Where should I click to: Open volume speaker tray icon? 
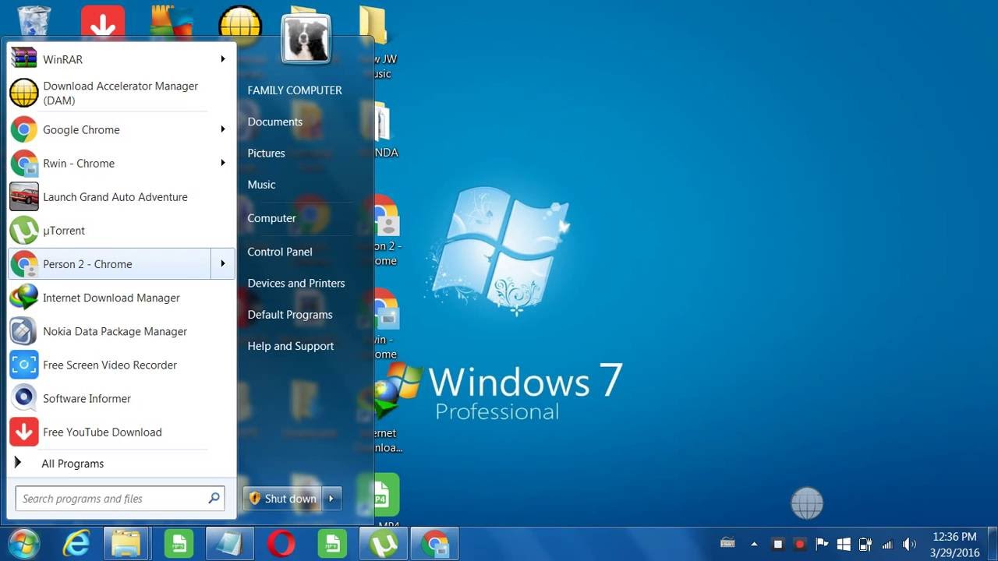point(909,544)
